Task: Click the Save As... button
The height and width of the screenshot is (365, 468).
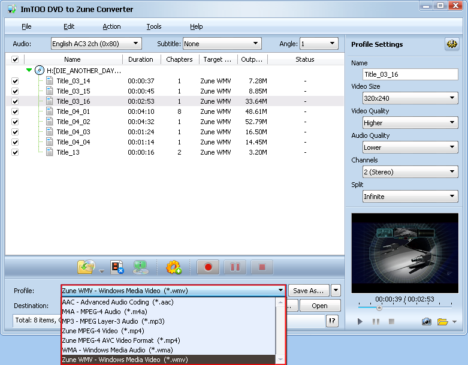Action: (309, 291)
